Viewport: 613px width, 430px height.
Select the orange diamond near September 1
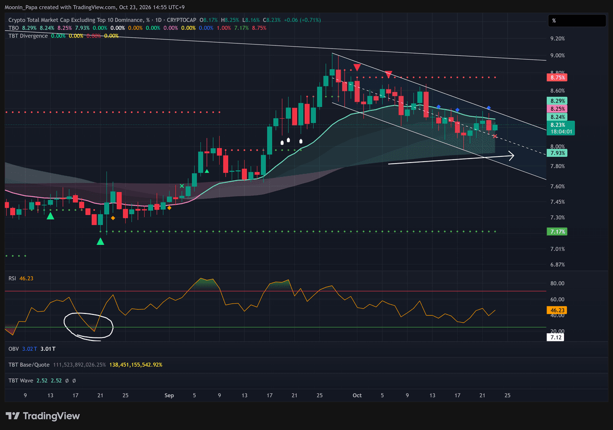pyautogui.click(x=170, y=208)
